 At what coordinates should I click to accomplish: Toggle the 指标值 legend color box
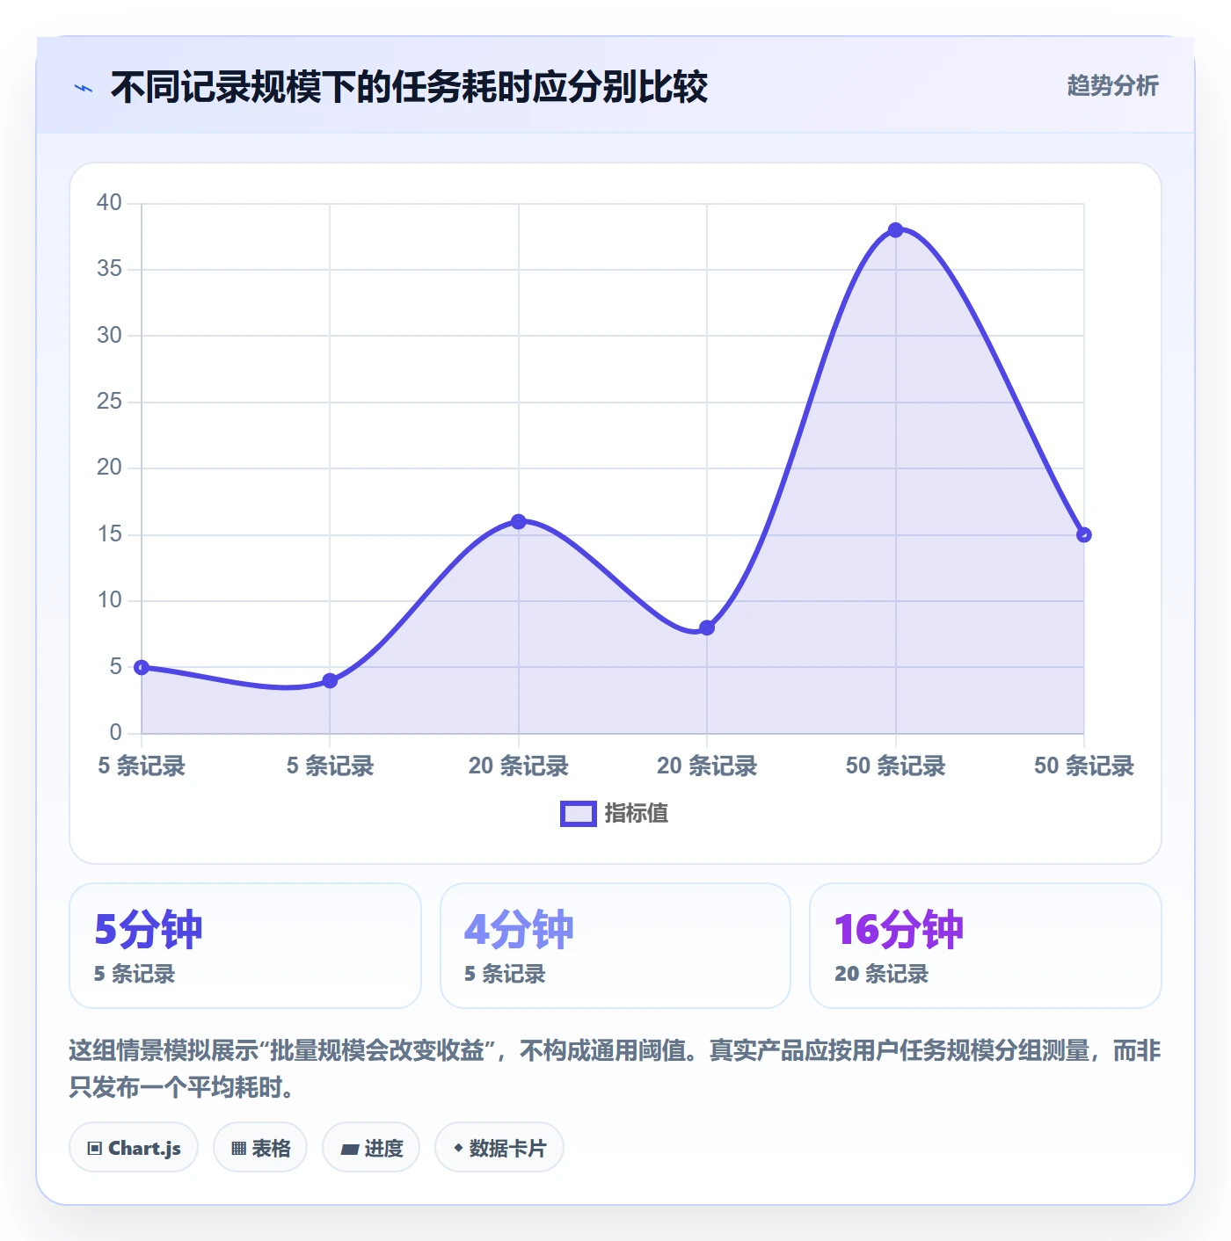pyautogui.click(x=579, y=814)
